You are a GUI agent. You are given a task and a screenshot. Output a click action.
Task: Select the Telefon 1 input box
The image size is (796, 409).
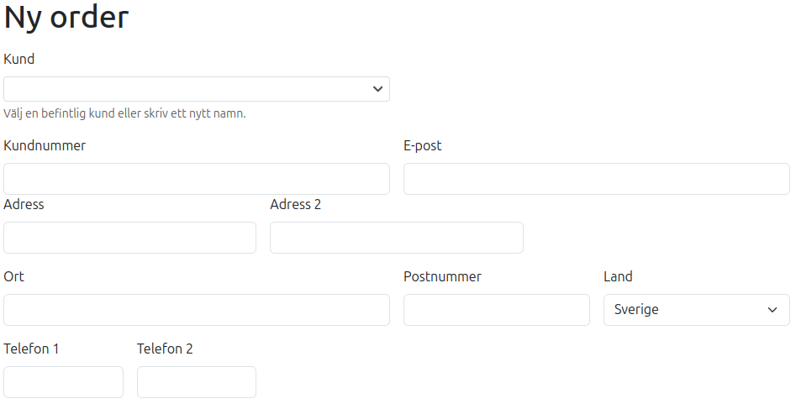click(63, 382)
